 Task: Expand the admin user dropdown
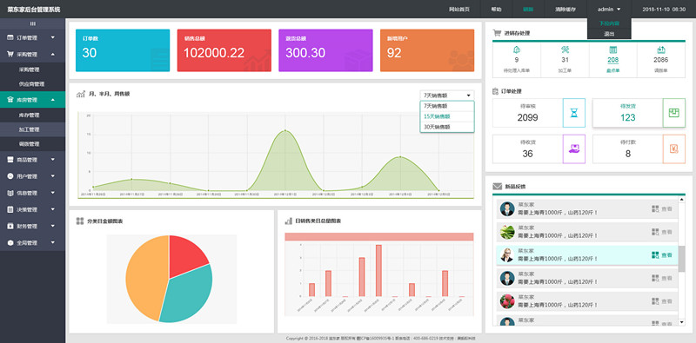click(x=608, y=10)
